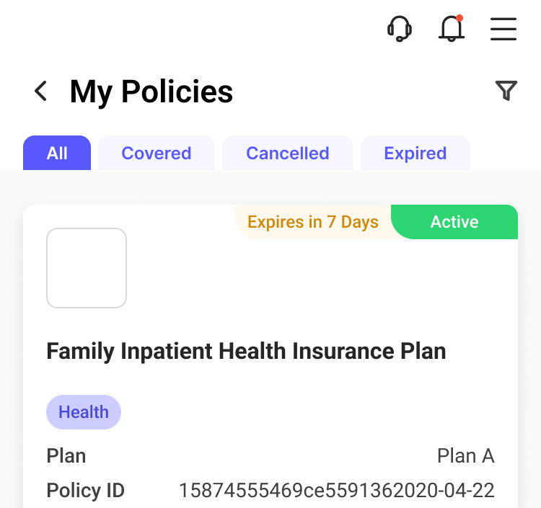Open notifications bell icon

coord(452,29)
